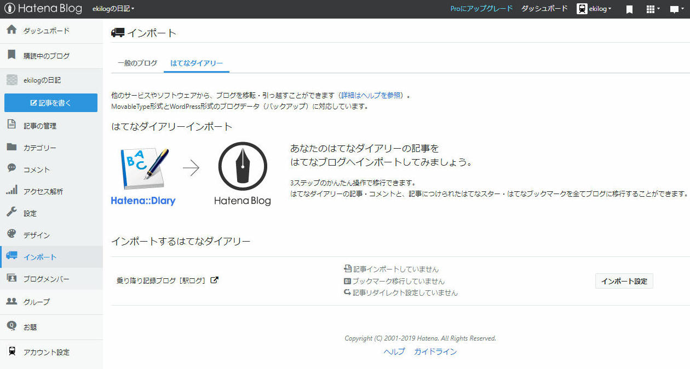Click the folder icon beside カテゴリー
This screenshot has width=690, height=369.
pos(12,147)
